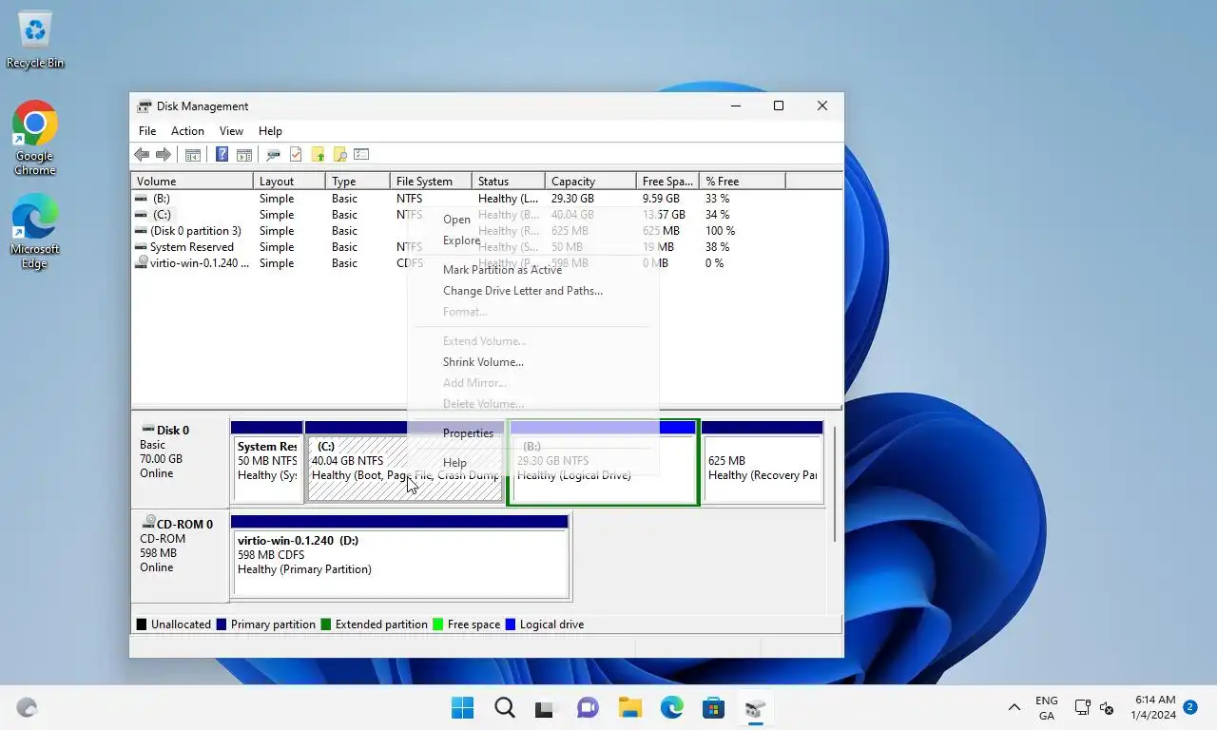1217x730 pixels.
Task: Sort by the Layout column header
Action: (289, 182)
